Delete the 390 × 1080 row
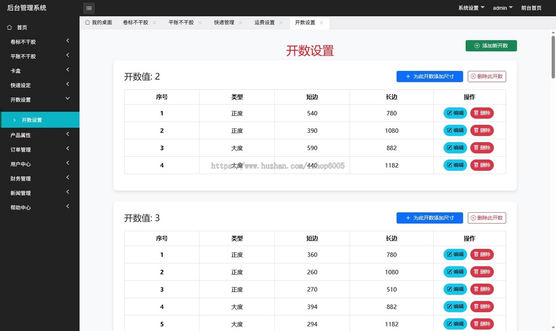 pos(482,130)
